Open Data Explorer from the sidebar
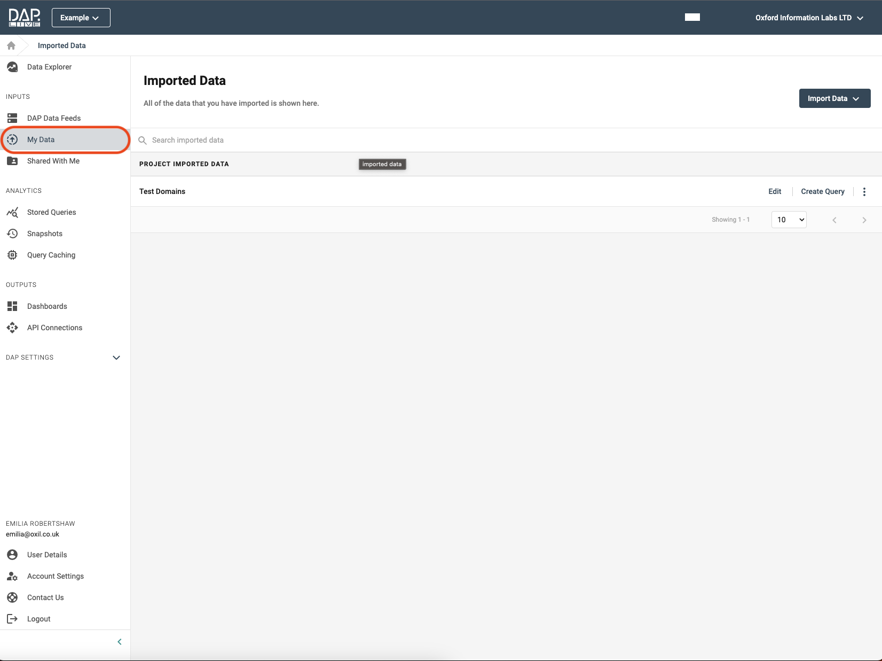Image resolution: width=882 pixels, height=661 pixels. coord(49,67)
